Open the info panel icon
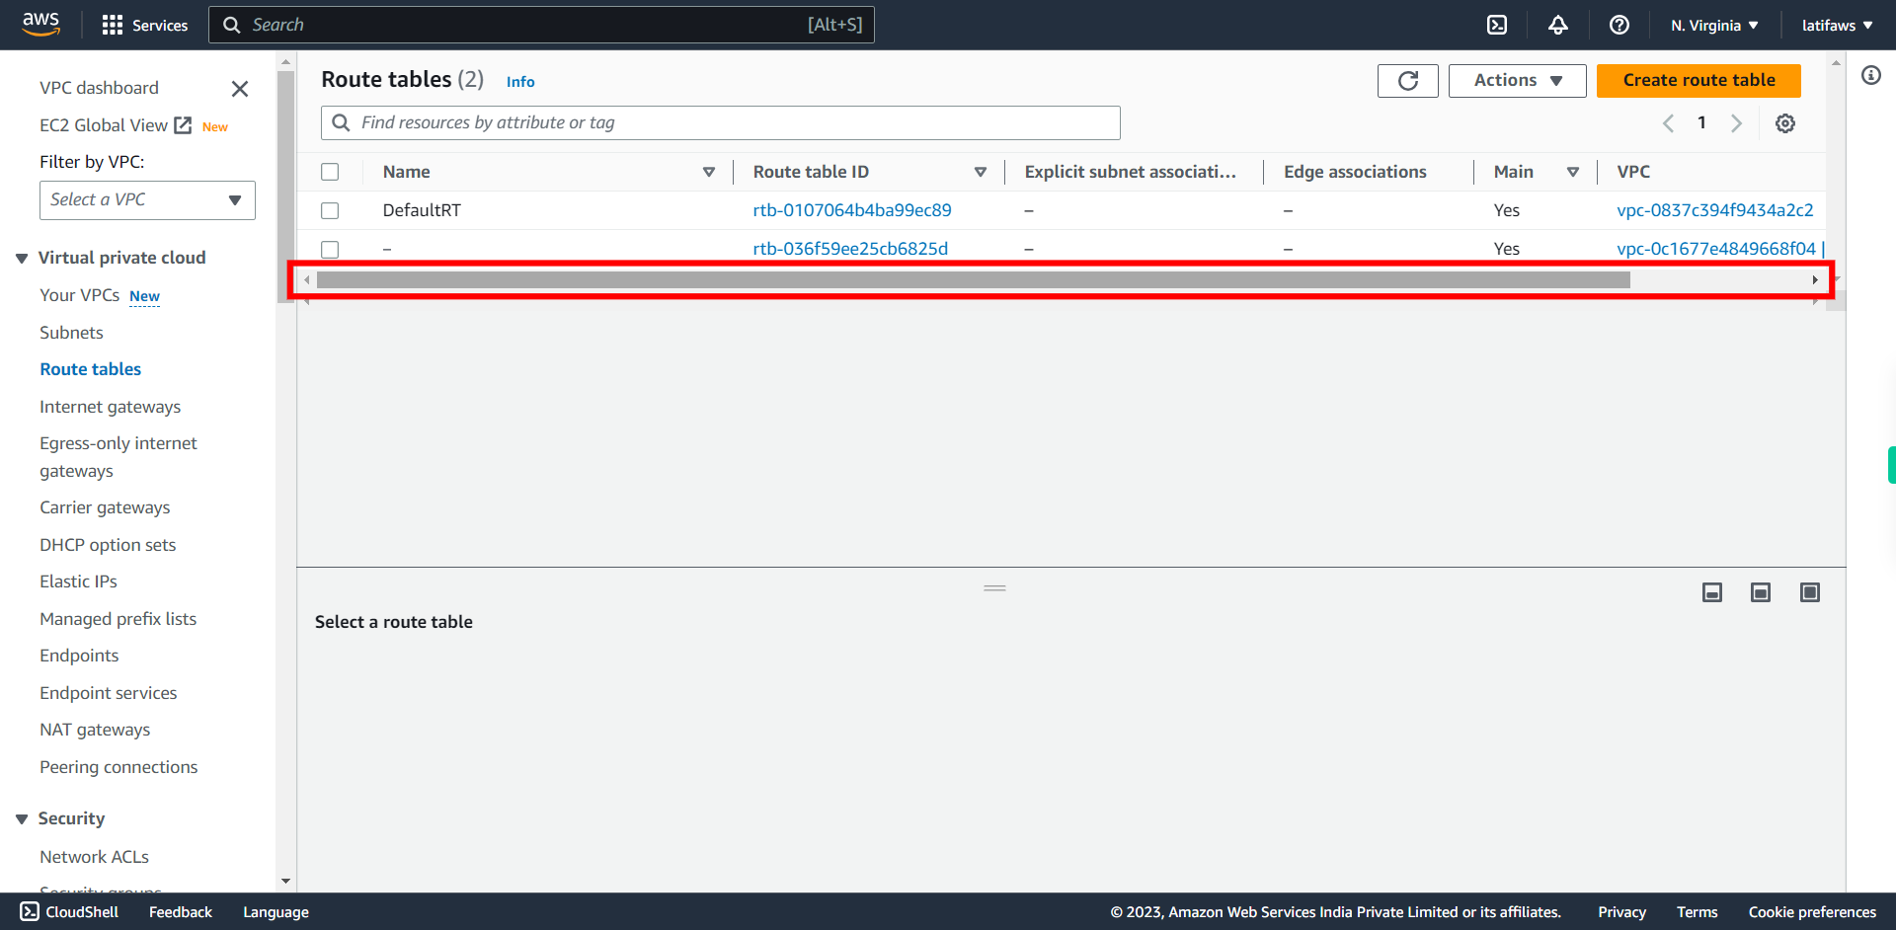 click(1871, 75)
